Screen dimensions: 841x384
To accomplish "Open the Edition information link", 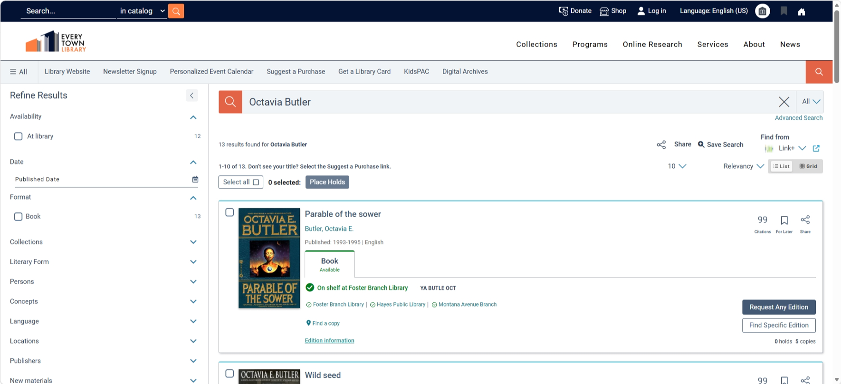I will coord(329,340).
